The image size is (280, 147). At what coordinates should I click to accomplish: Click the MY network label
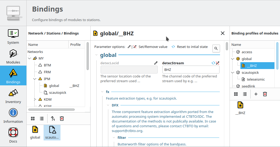pyautogui.click(x=41, y=58)
